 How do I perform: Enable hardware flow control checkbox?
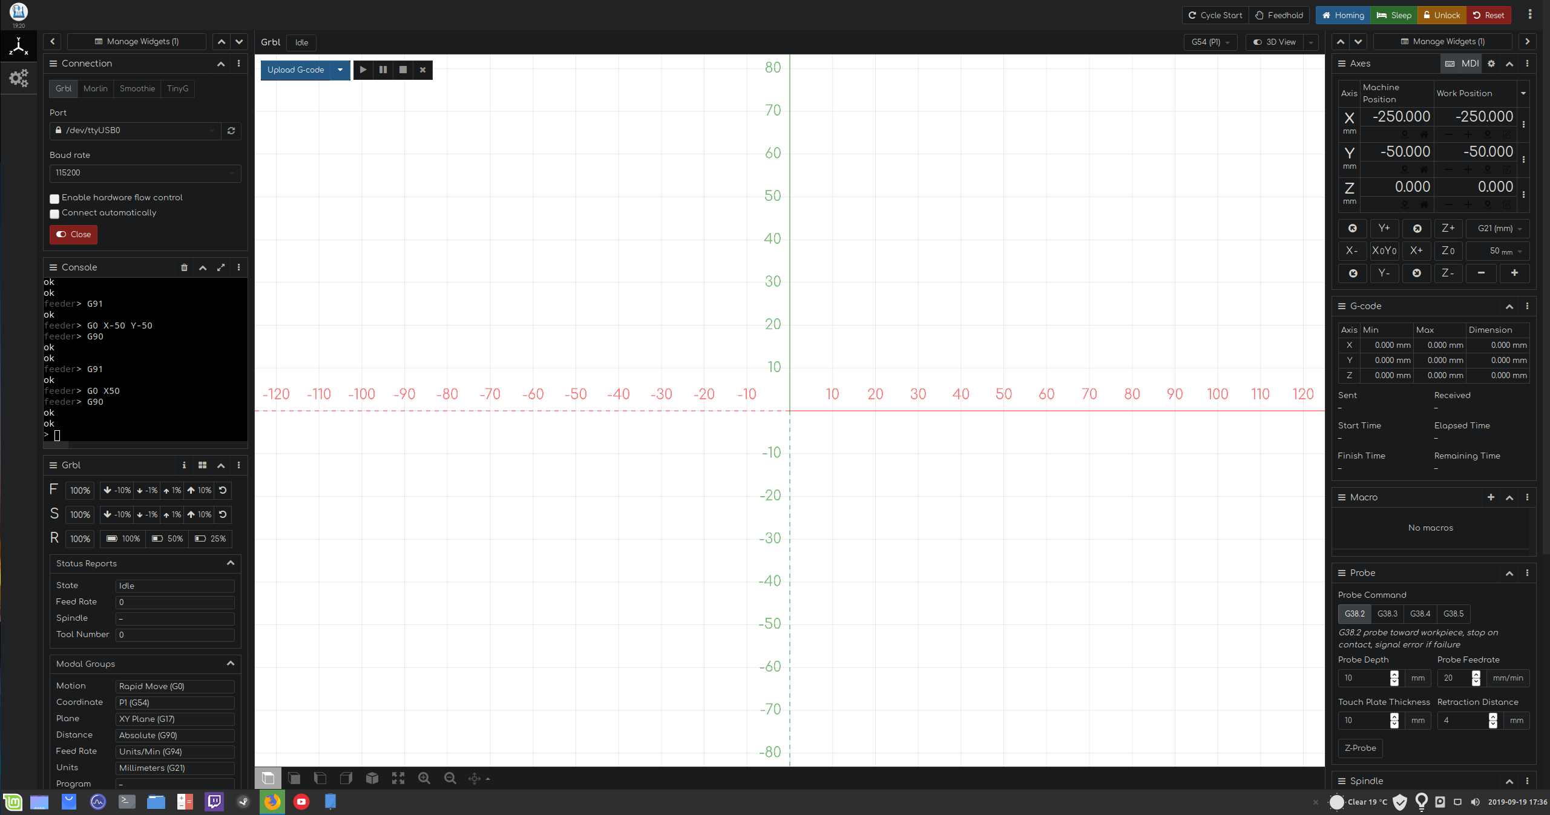pos(54,198)
